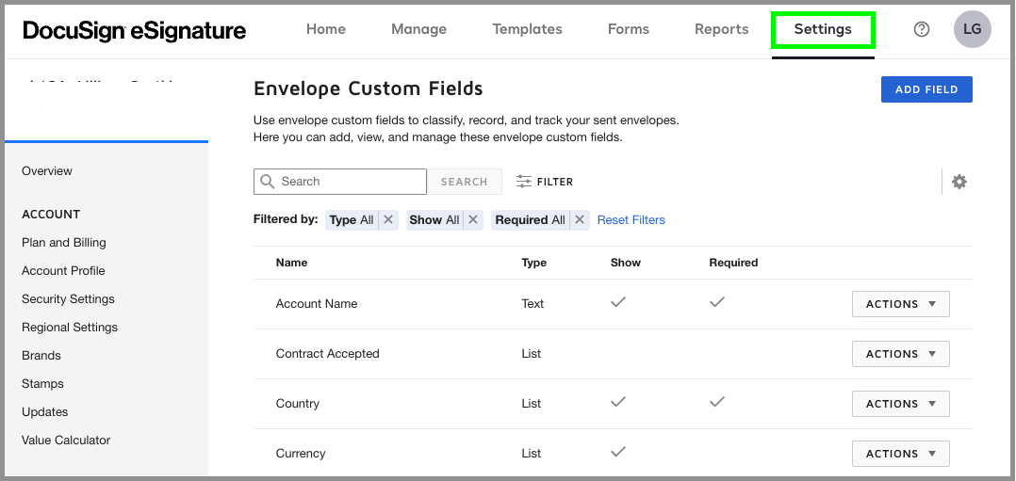Expand Actions dropdown for Account Name
Image resolution: width=1016 pixels, height=481 pixels.
[900, 304]
